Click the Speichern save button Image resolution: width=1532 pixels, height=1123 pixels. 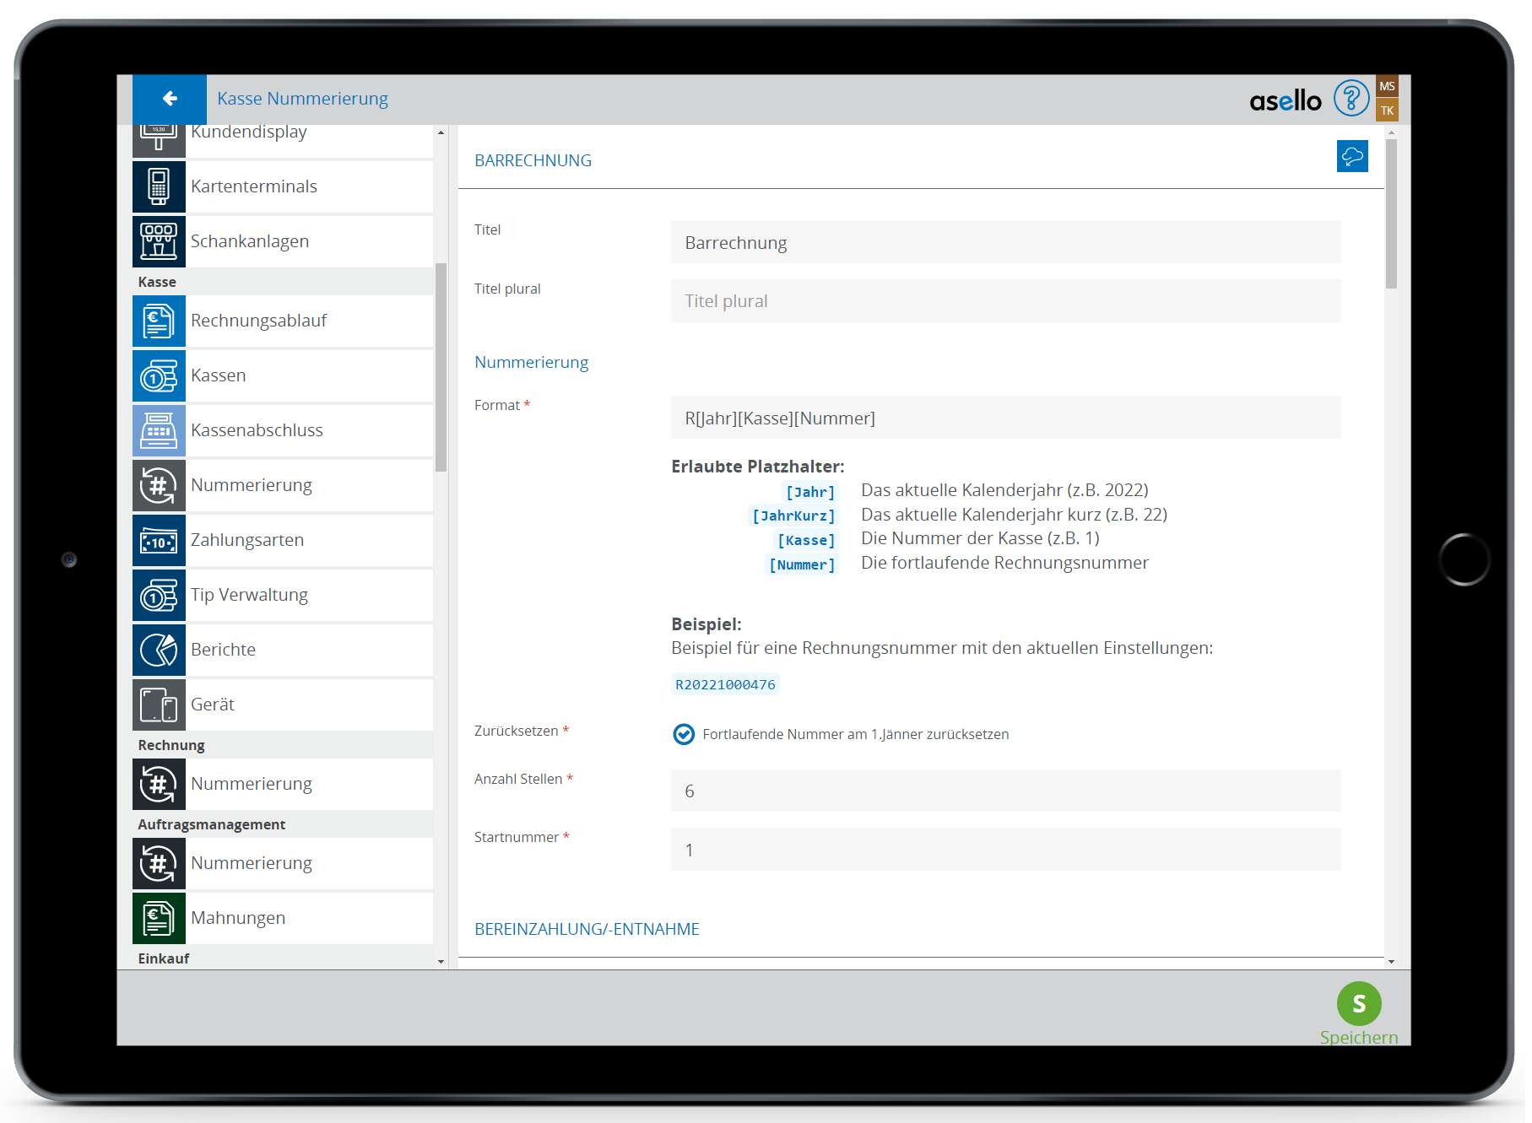(x=1358, y=1004)
